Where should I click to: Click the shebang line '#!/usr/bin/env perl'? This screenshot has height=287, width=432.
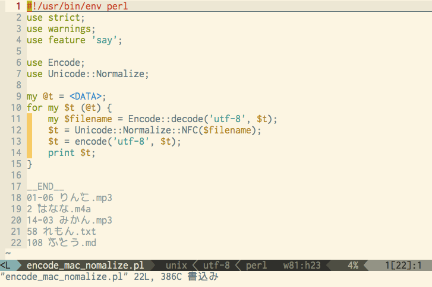[77, 6]
